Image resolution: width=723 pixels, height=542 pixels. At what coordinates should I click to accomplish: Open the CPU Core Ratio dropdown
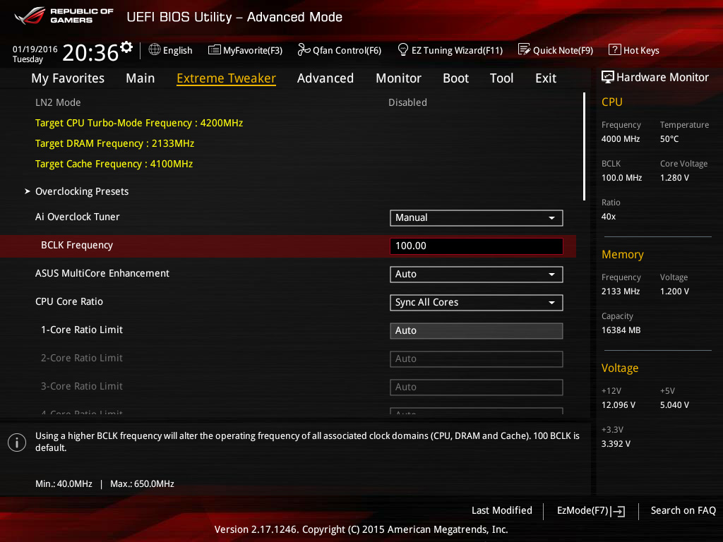click(476, 303)
